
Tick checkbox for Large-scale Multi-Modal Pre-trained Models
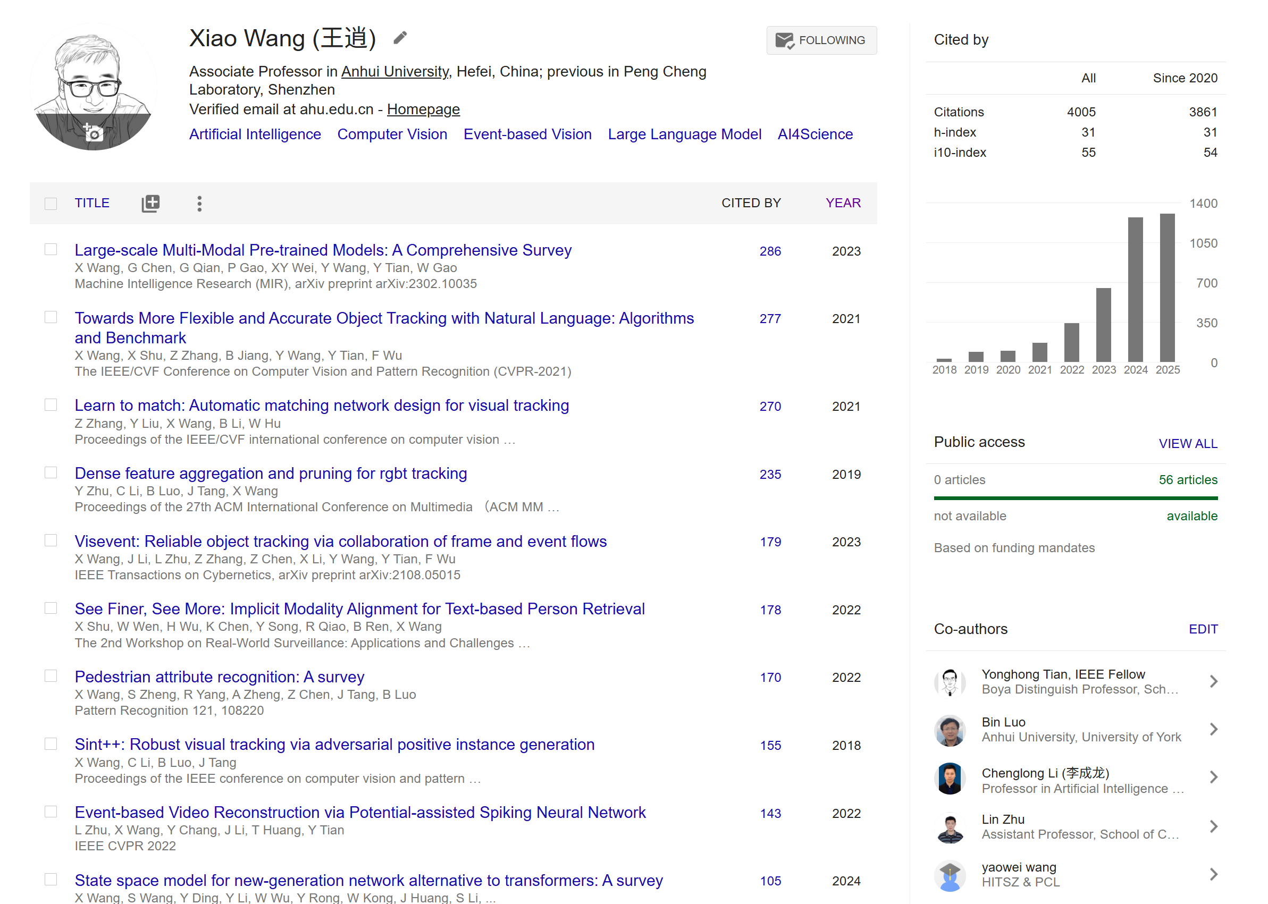51,249
